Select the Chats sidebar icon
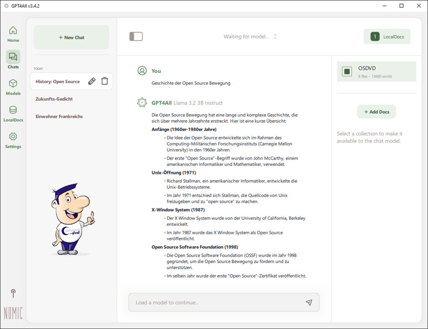 point(13,57)
